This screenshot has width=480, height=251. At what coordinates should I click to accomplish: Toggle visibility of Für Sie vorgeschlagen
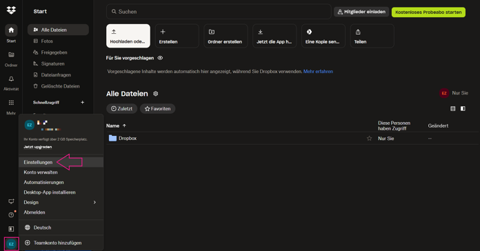[x=160, y=58]
